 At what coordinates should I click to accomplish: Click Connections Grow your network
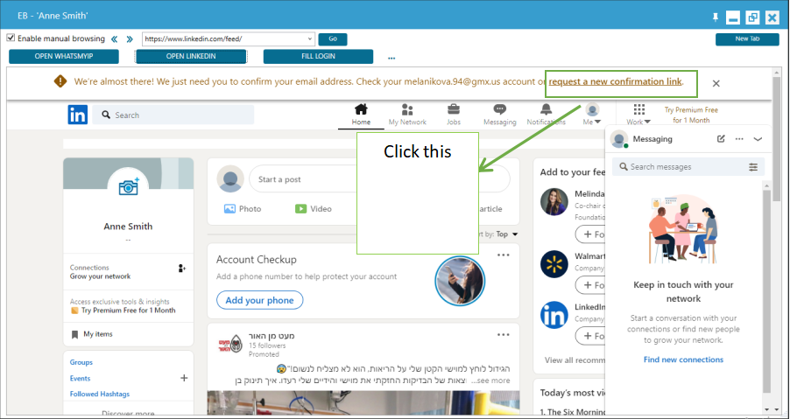coord(100,272)
